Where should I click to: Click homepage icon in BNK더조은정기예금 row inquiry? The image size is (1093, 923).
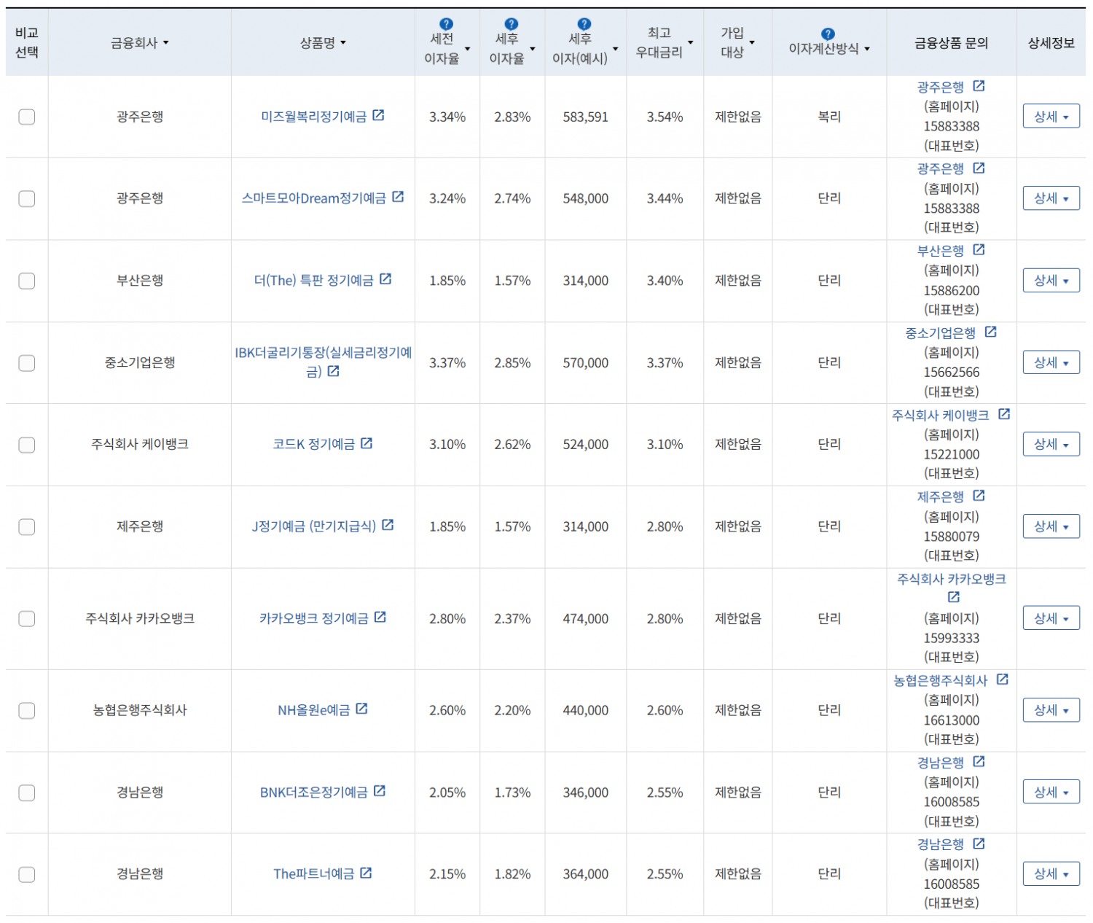tap(979, 762)
